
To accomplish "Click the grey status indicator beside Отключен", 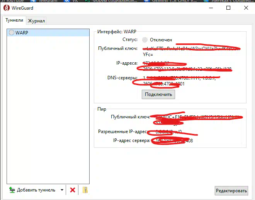I will coord(145,40).
